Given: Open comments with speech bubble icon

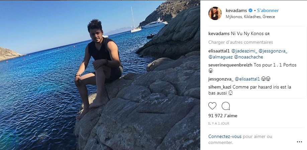Looking at the screenshot, I should pyautogui.click(x=226, y=106).
